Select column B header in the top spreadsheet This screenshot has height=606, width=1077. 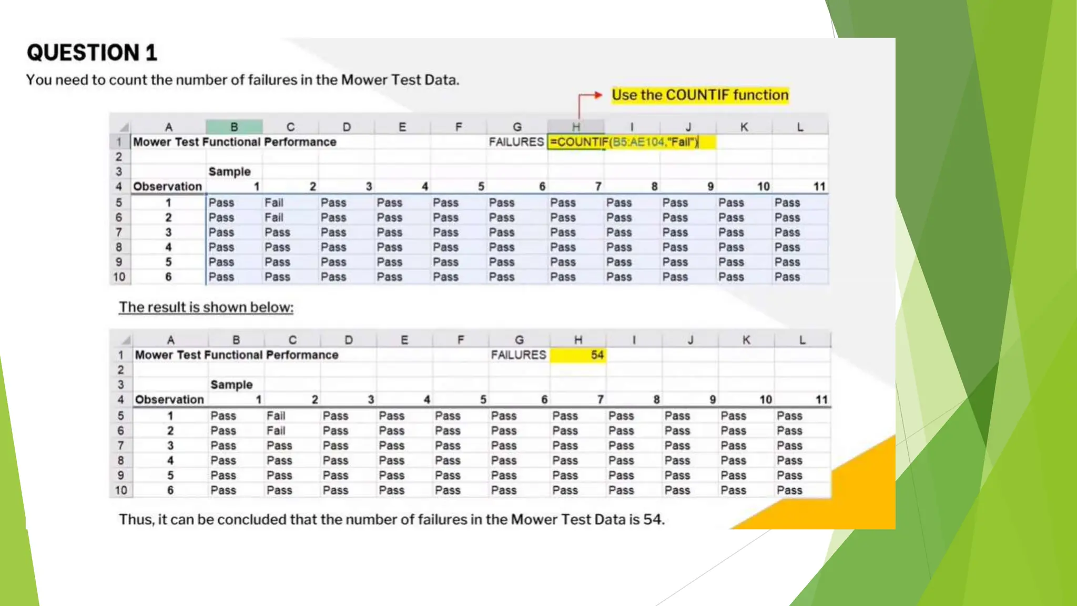pos(234,127)
